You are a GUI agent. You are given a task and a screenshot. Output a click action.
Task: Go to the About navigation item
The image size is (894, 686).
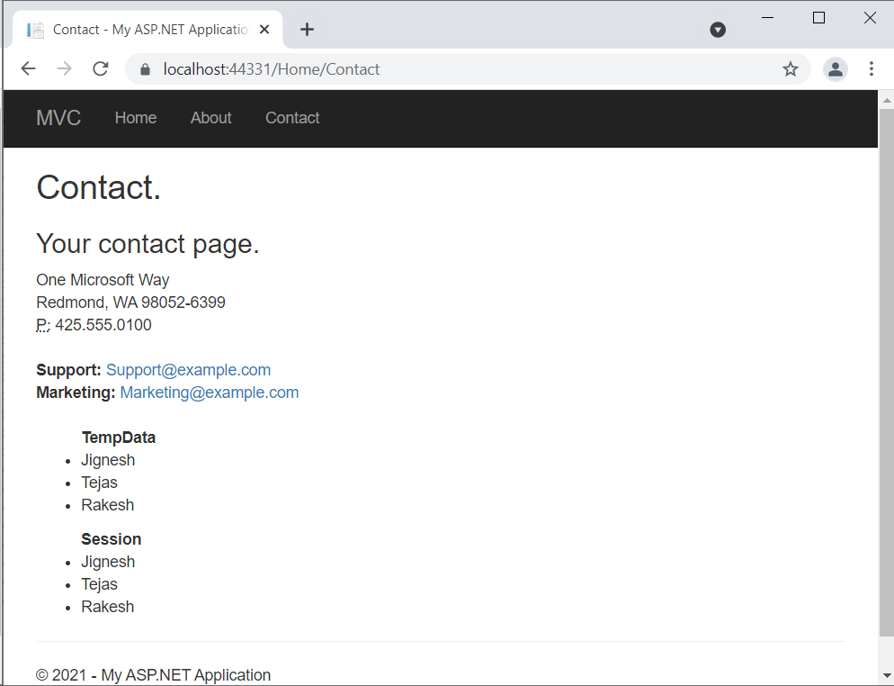(x=211, y=118)
